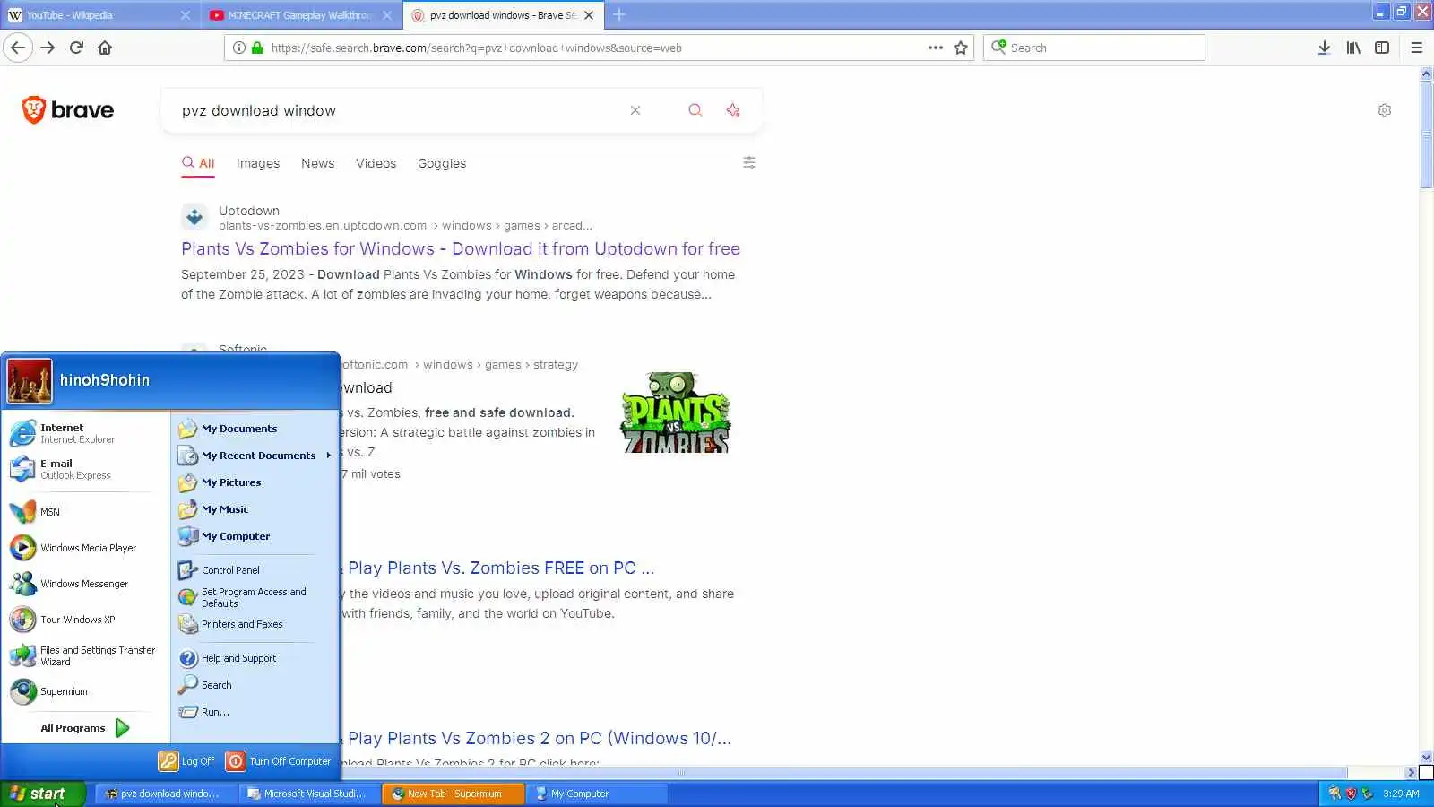
Task: Expand My Recent Documents submenu
Action: (255, 456)
